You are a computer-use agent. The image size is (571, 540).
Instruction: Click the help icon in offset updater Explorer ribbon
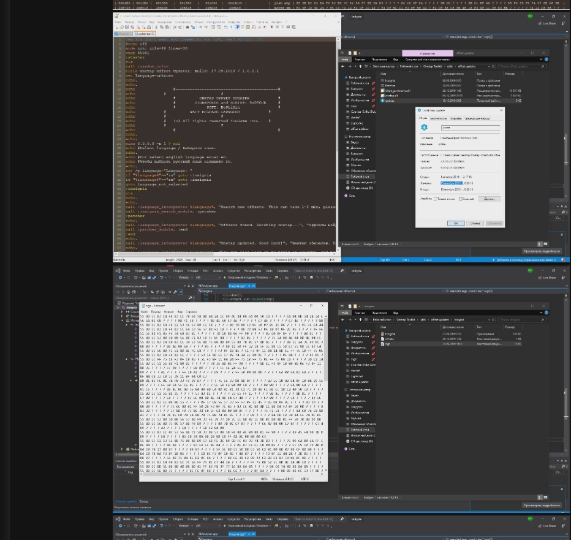(x=546, y=59)
